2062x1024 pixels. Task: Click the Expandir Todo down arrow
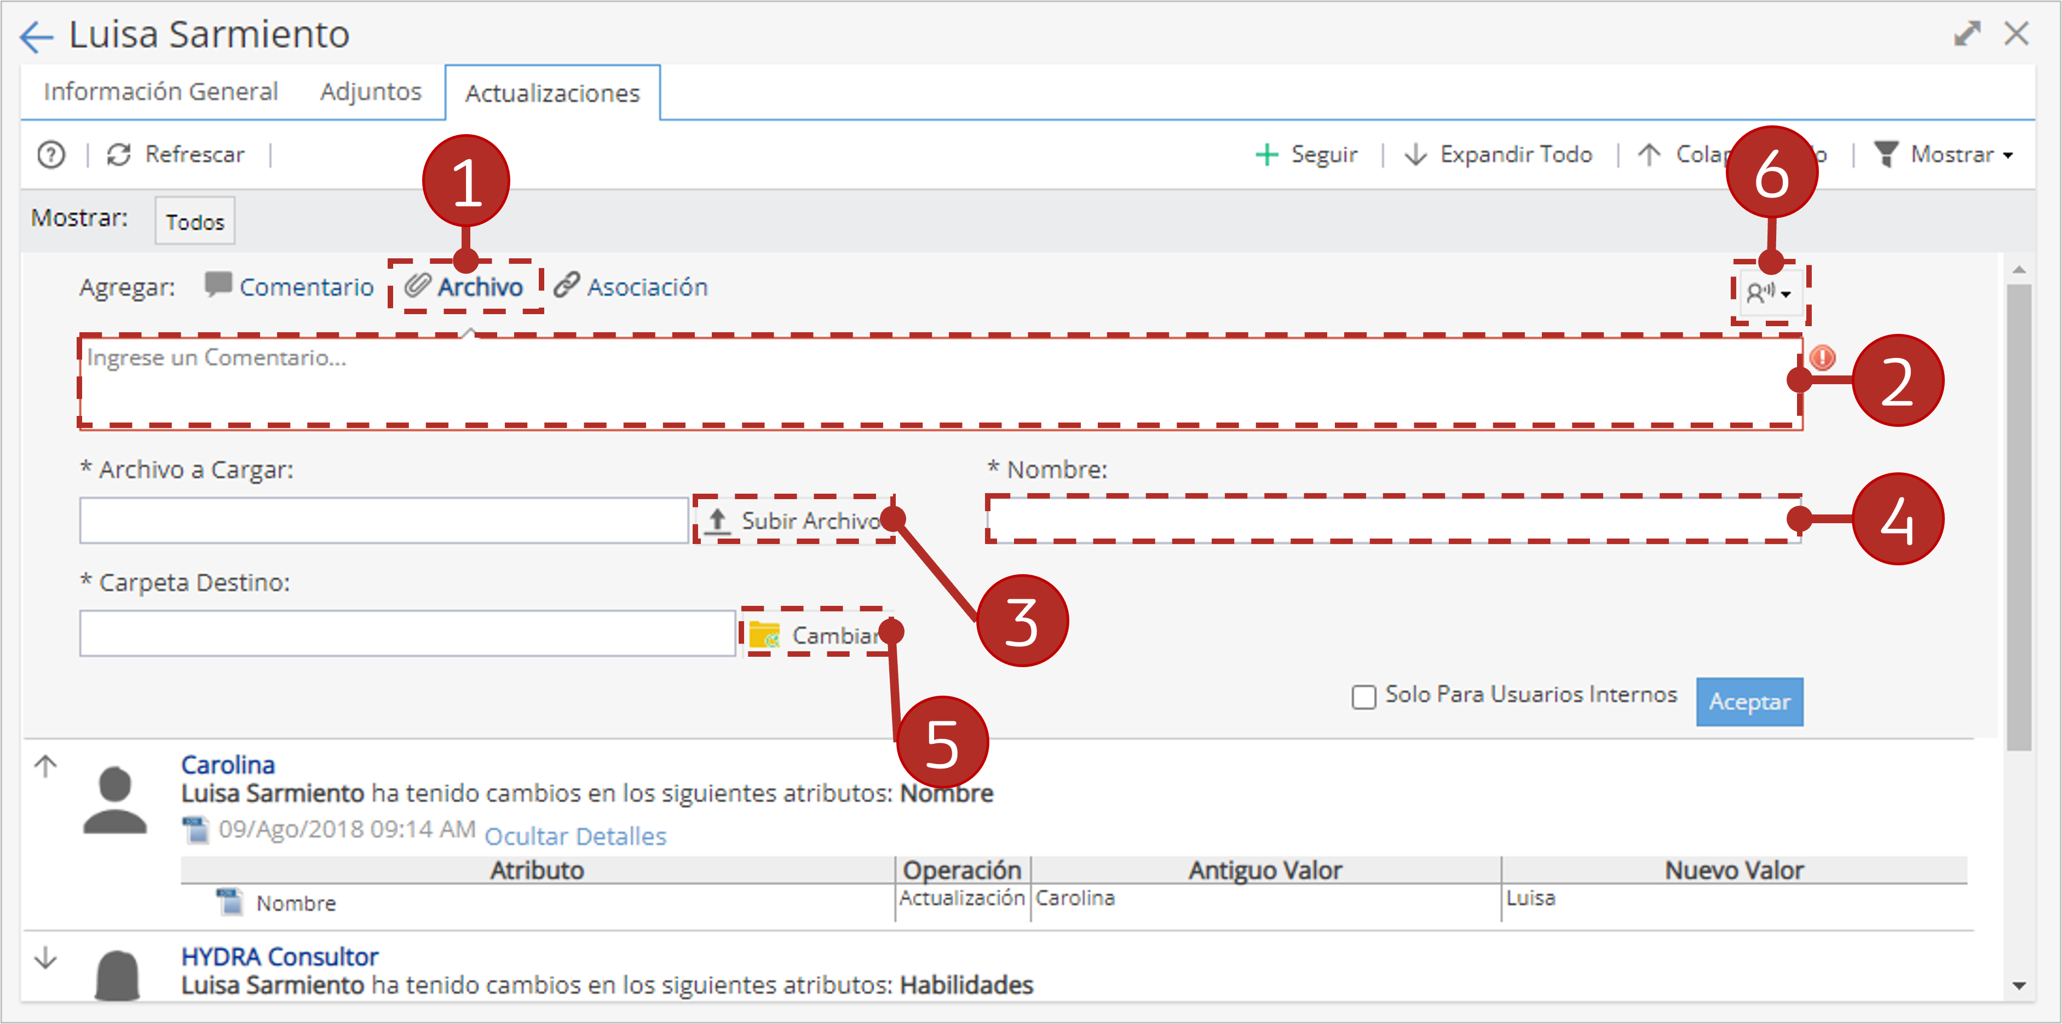[1415, 154]
